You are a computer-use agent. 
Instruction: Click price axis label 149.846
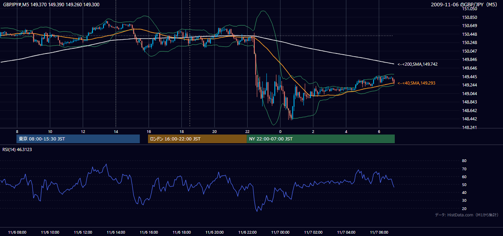(x=470, y=59)
